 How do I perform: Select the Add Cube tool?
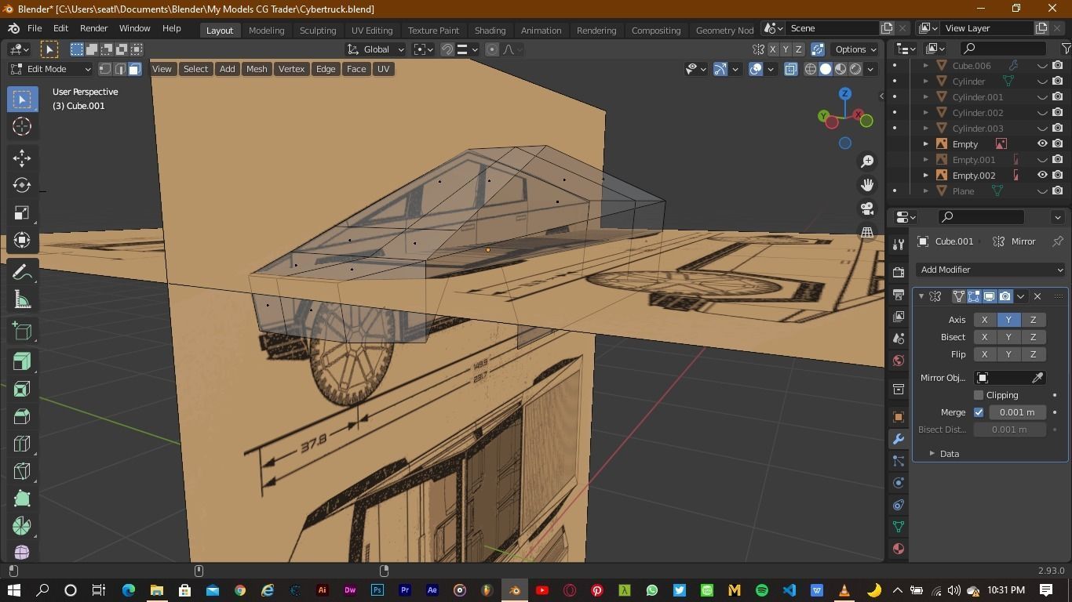pos(22,331)
